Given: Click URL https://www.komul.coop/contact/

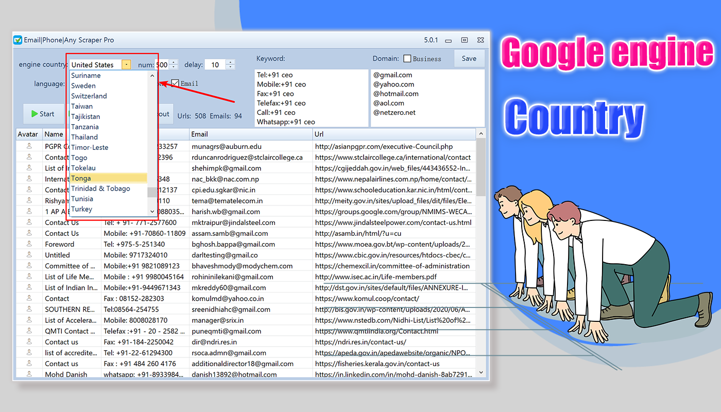Looking at the screenshot, I should click(x=367, y=299).
